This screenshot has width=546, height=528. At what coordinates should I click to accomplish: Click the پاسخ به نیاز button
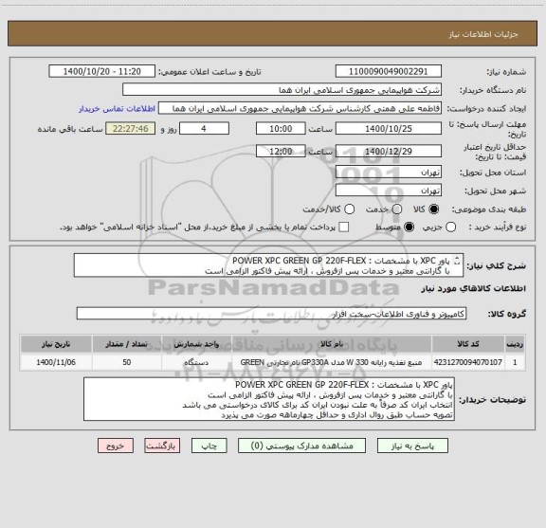click(412, 446)
